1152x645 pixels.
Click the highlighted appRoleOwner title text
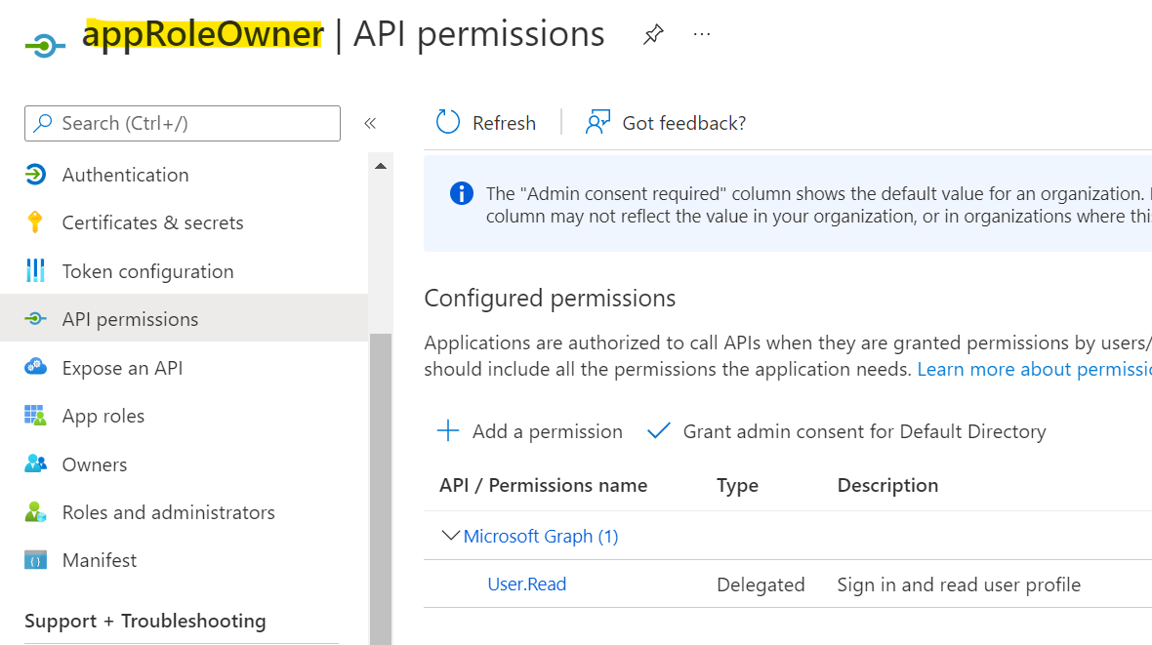pos(203,34)
